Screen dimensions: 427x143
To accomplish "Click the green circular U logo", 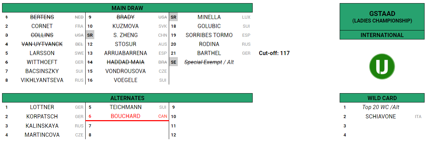I will pyautogui.click(x=382, y=67).
